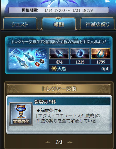116x149 pixels.
Task: Click the 開催期間 date bar
Action: (59, 10)
